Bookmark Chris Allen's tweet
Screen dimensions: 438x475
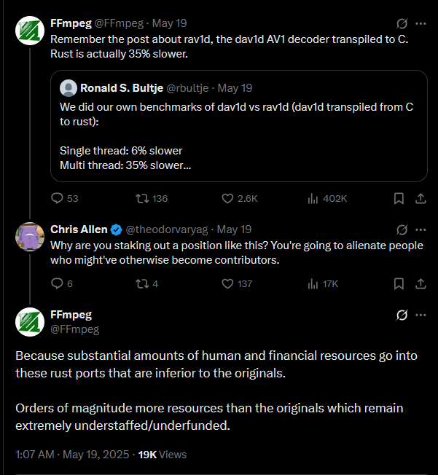(x=399, y=283)
